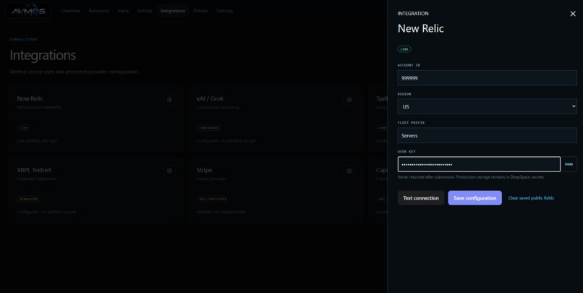Image resolution: width=583 pixels, height=293 pixels.
Task: Focus the User Key password field
Action: coord(479,164)
